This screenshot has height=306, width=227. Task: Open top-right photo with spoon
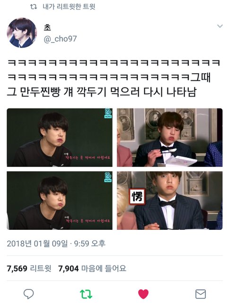(170, 137)
